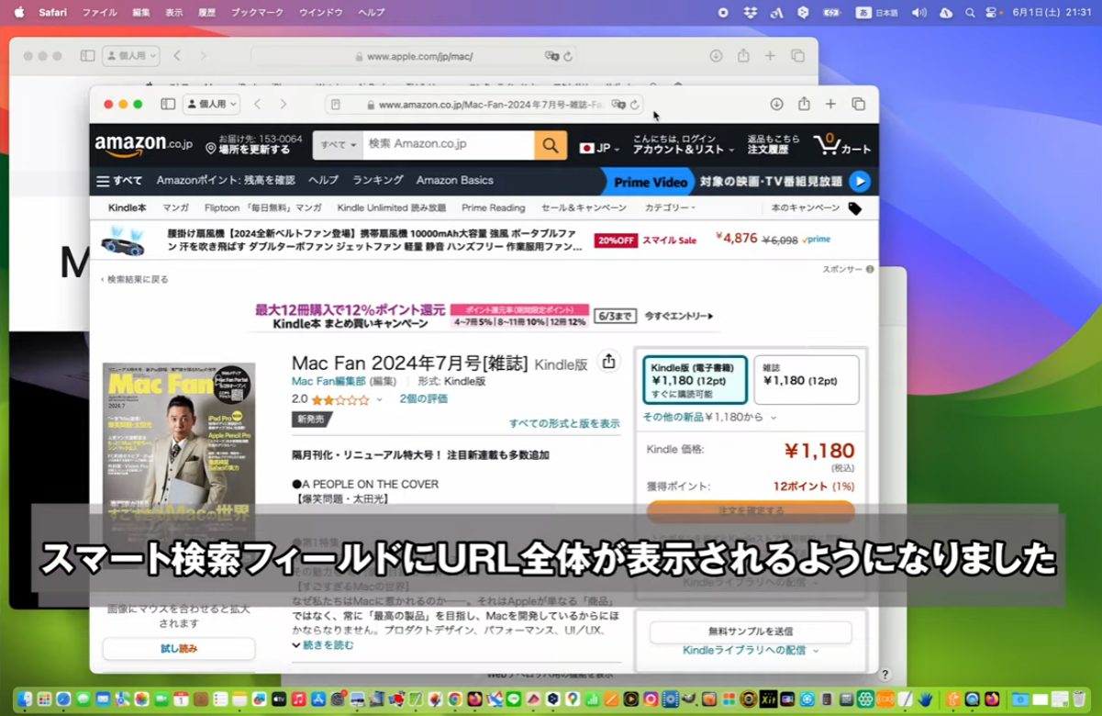Expand その他の新品 ¥1,180から options

click(x=709, y=417)
